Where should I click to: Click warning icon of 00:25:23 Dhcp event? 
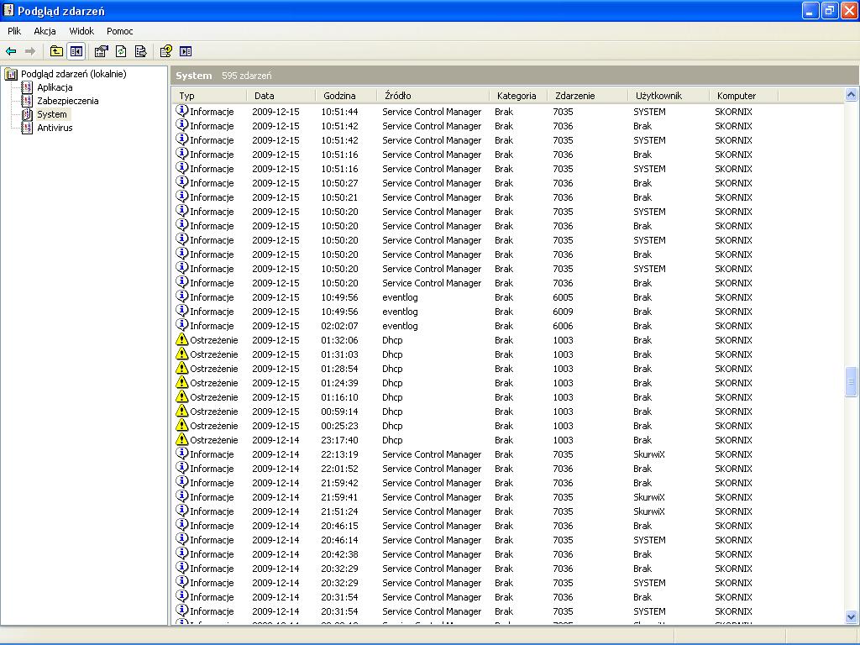(x=181, y=425)
